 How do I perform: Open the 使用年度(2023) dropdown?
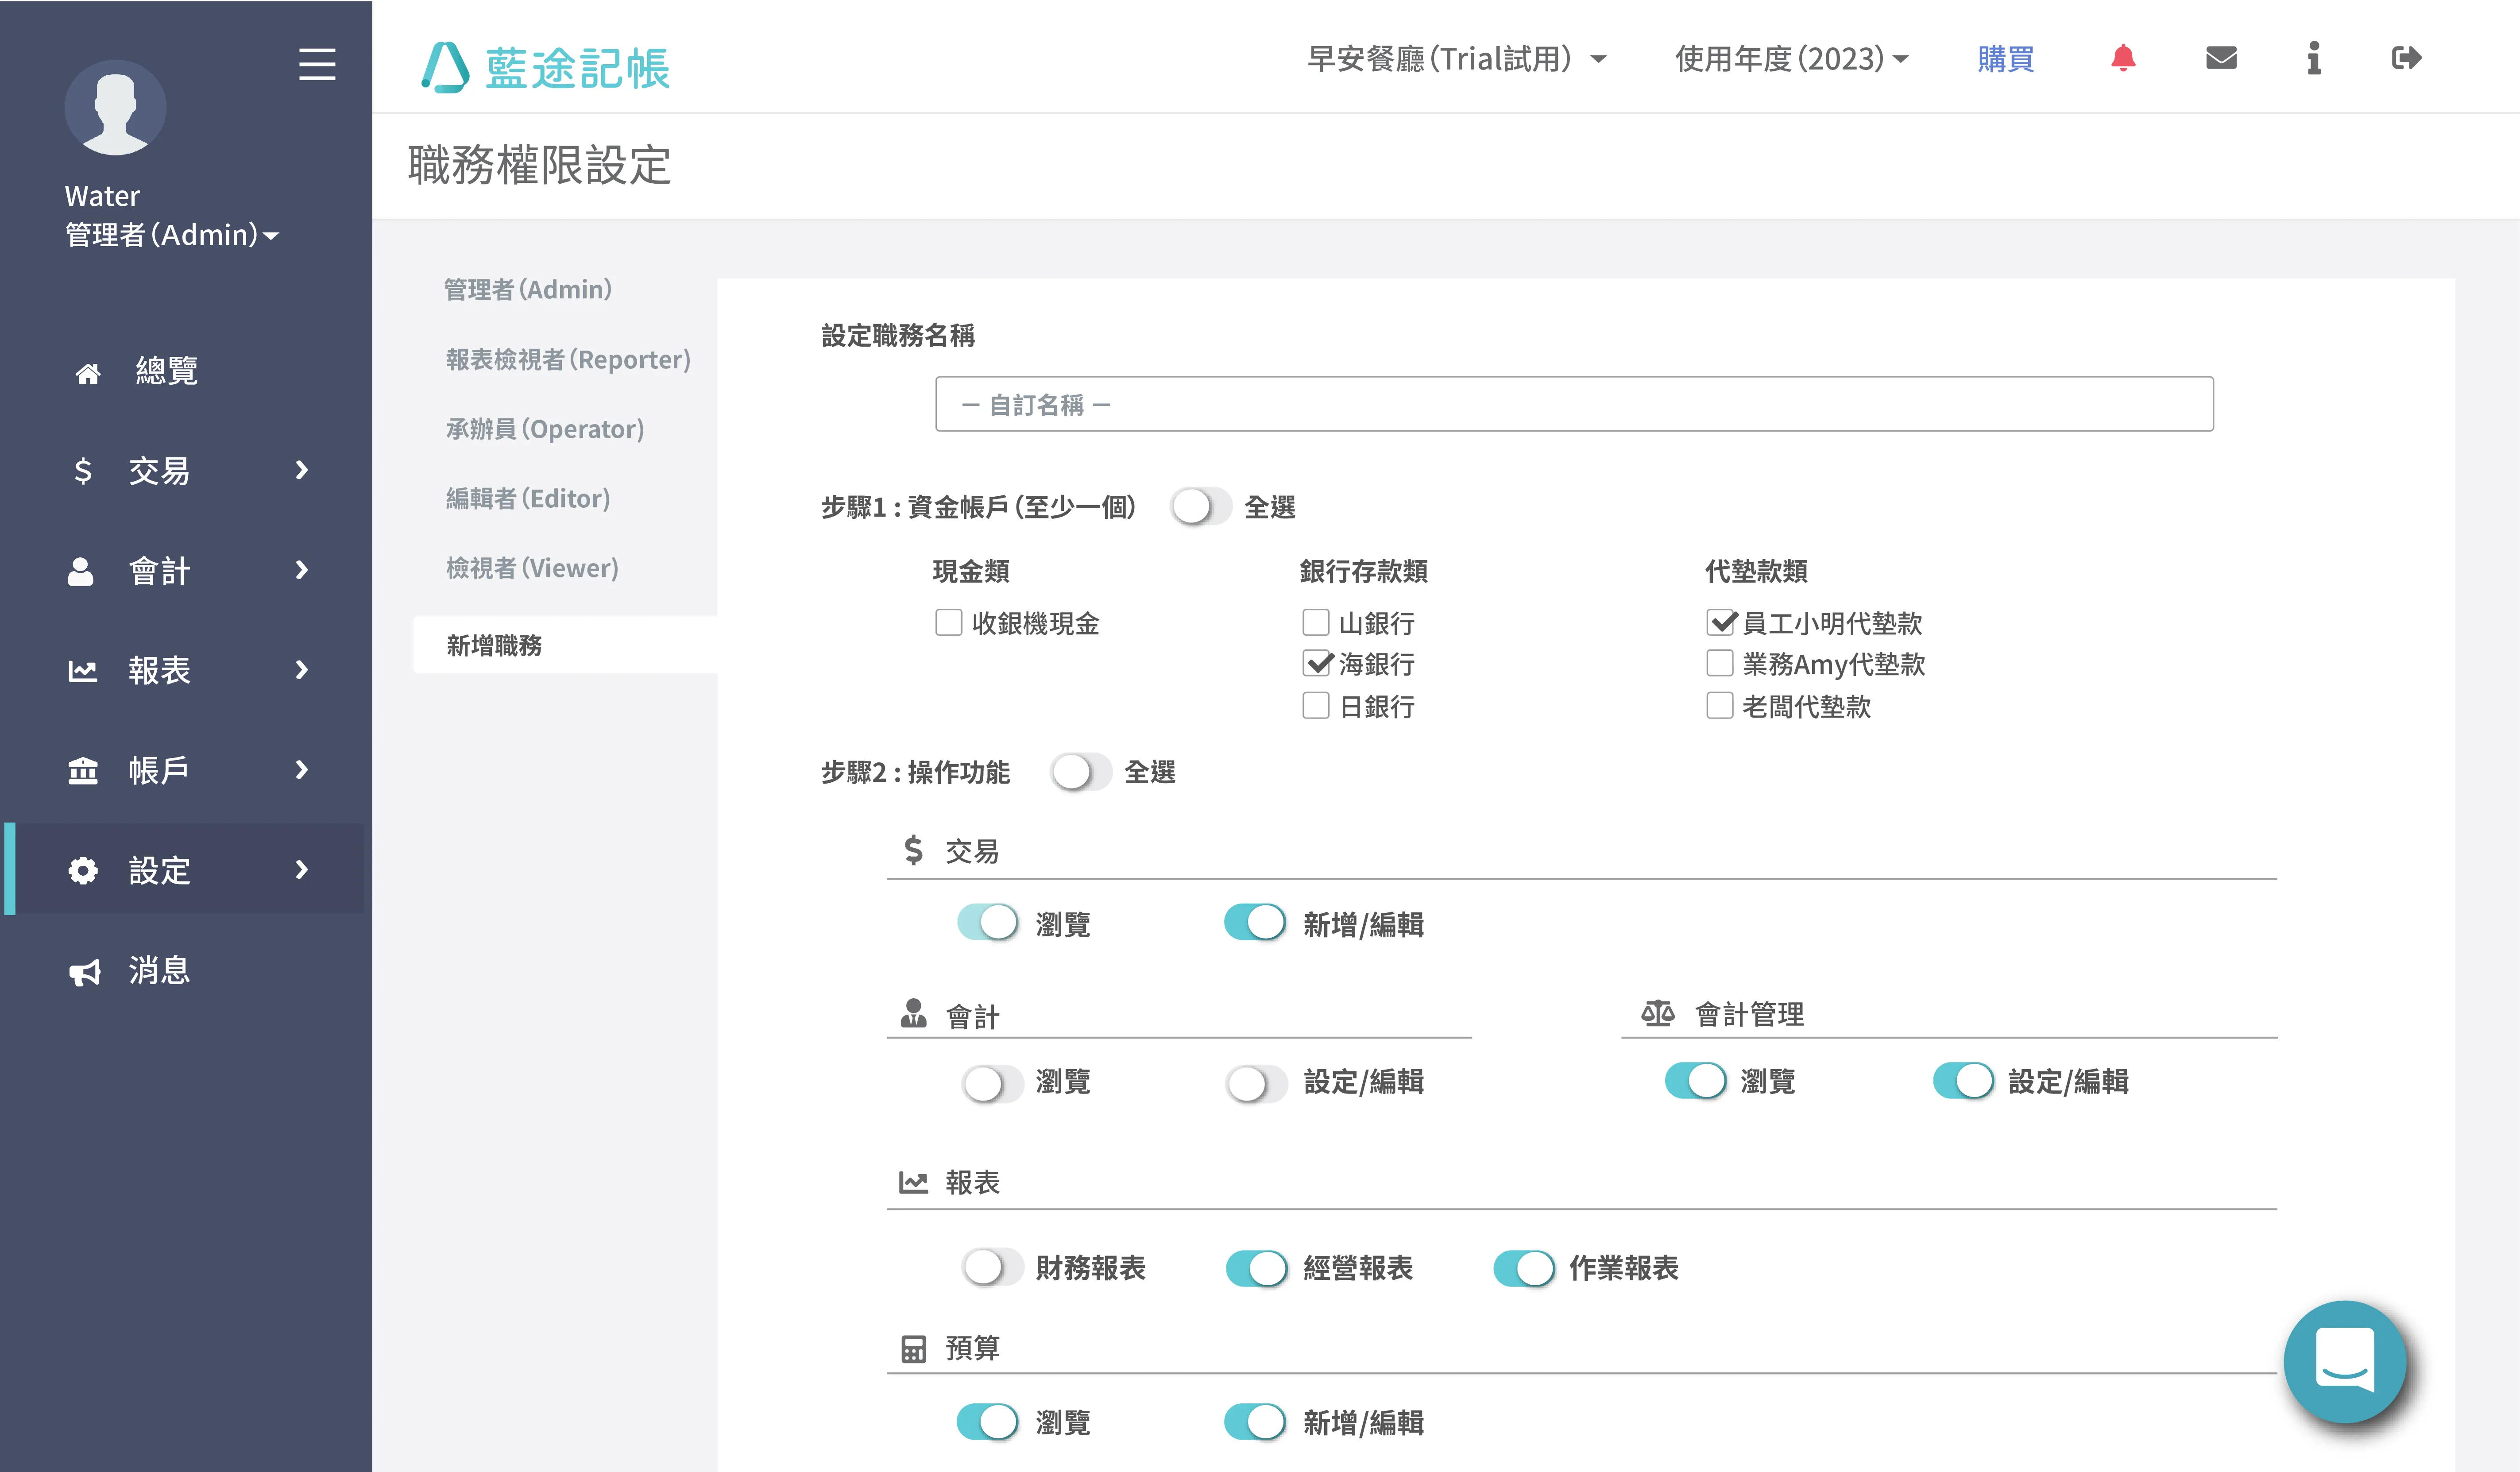pyautogui.click(x=1792, y=59)
